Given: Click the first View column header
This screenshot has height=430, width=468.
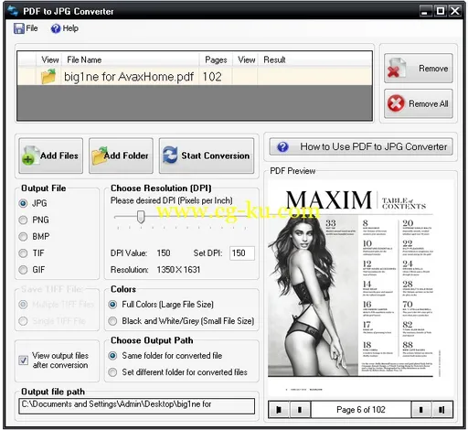Looking at the screenshot, I should (x=50, y=59).
